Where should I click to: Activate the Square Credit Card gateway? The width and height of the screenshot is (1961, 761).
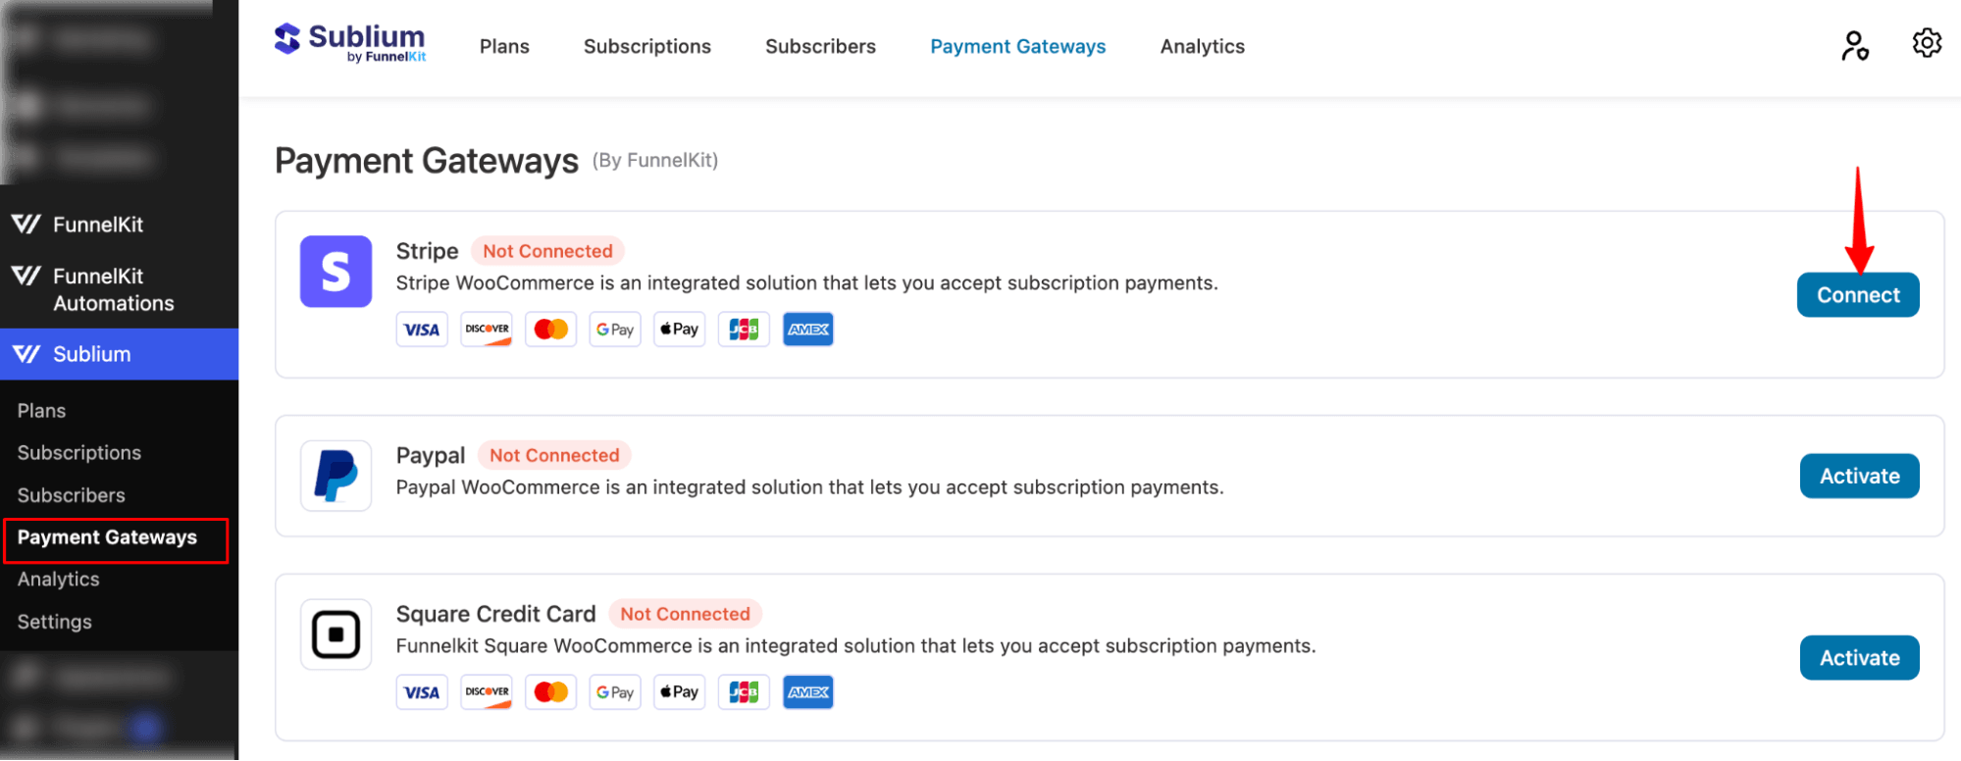1859,658
